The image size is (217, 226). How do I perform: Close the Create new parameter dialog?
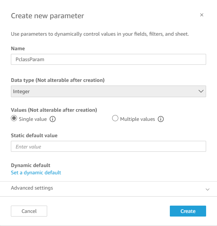click(x=202, y=15)
